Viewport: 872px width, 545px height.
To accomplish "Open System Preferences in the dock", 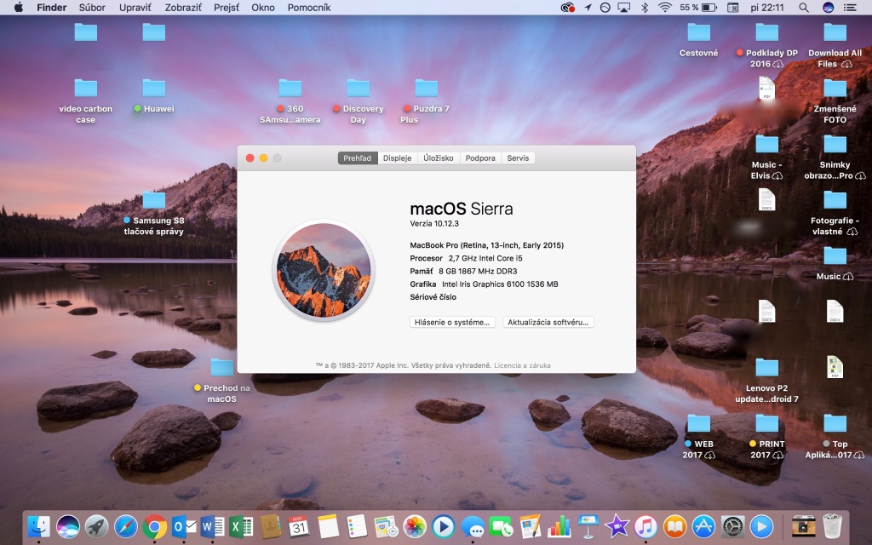I will 732,526.
